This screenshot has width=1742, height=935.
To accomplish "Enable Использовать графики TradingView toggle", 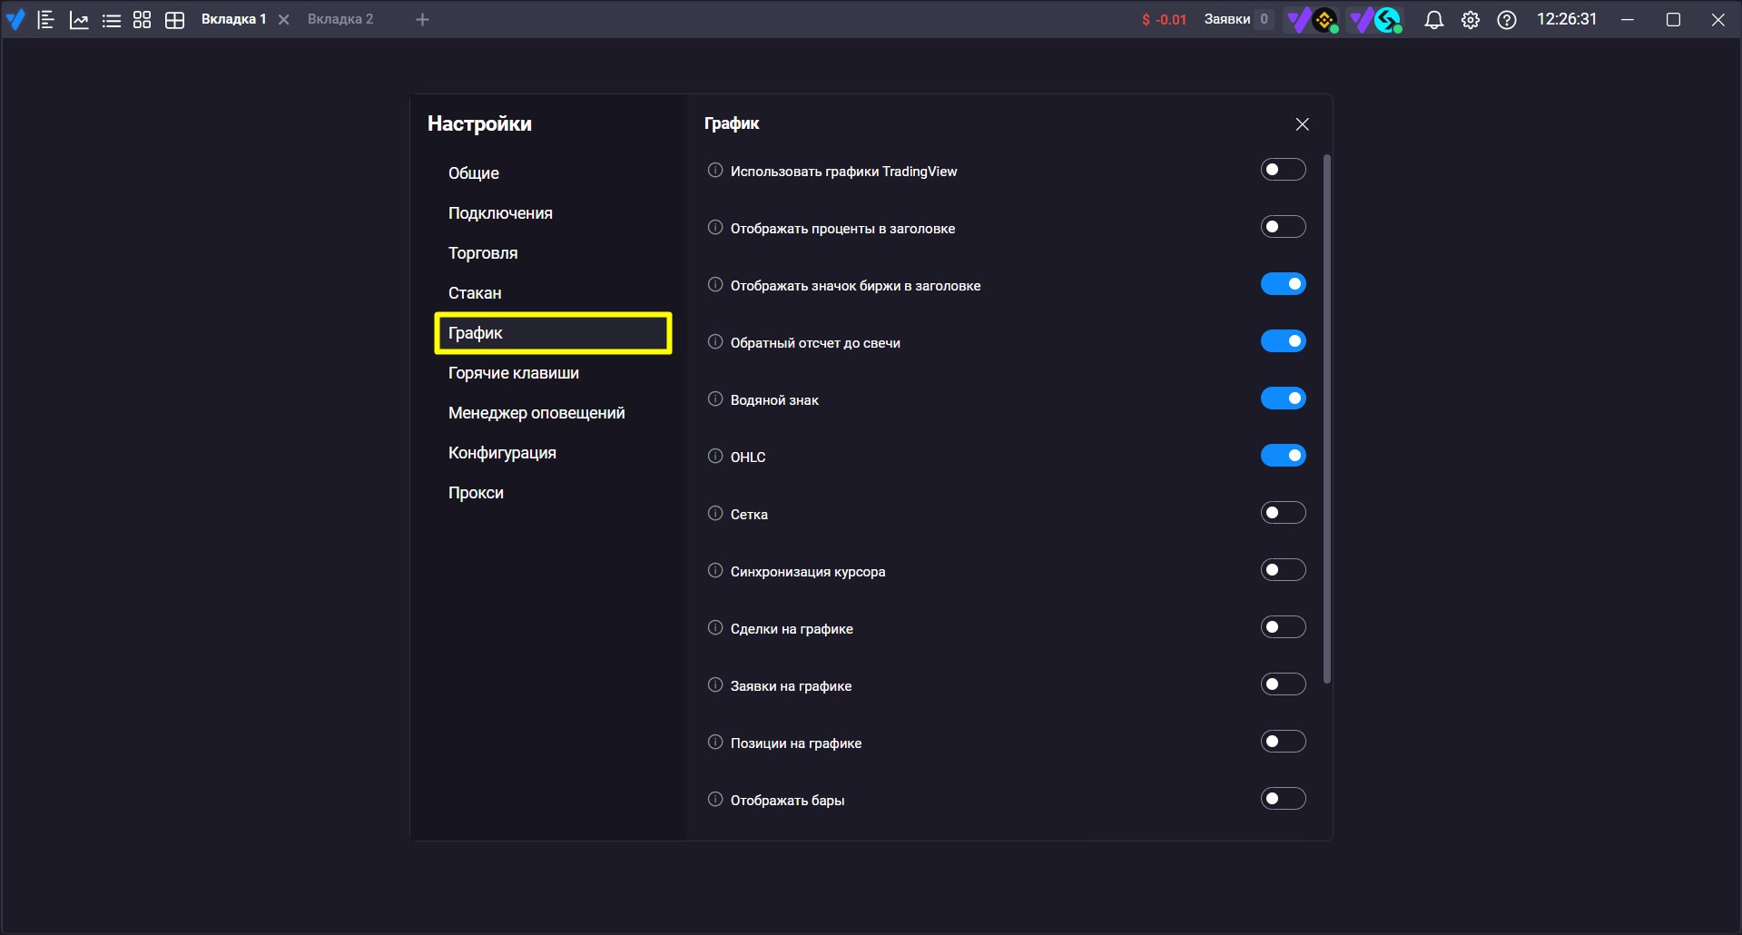I will tap(1283, 170).
